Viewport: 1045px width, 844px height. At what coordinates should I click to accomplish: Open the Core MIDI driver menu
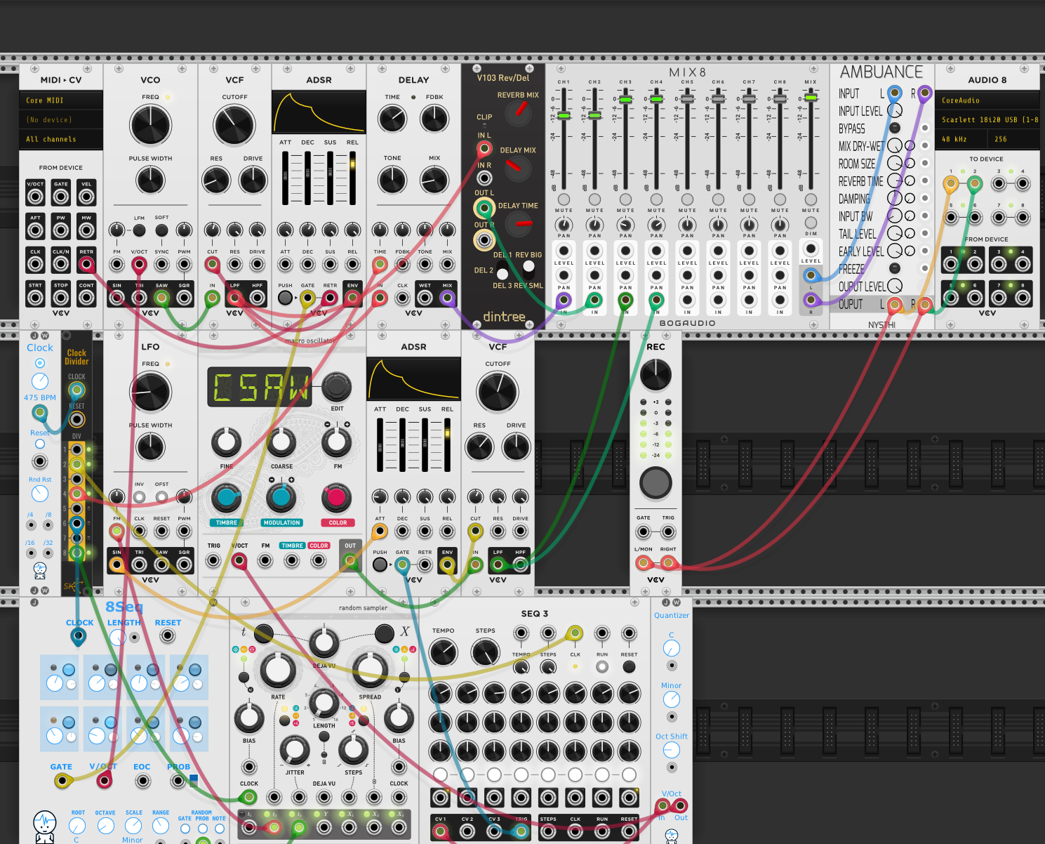click(60, 100)
